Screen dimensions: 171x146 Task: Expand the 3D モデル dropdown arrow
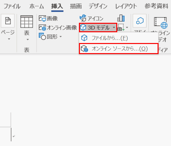(114, 27)
